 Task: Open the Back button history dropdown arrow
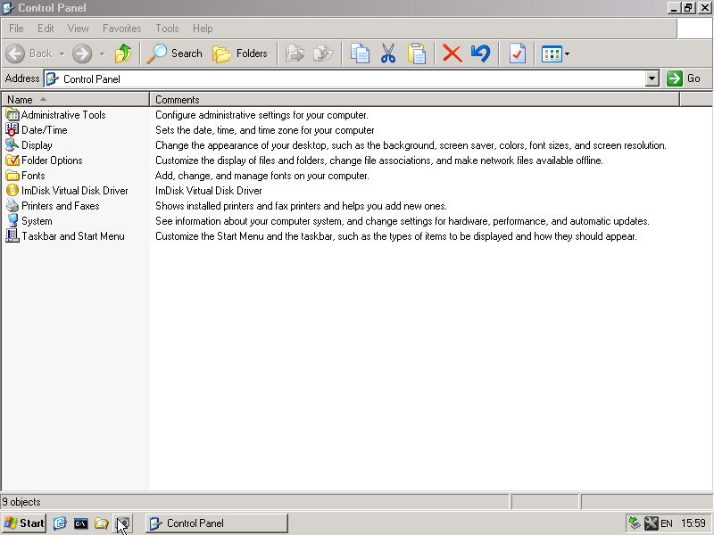(x=62, y=53)
